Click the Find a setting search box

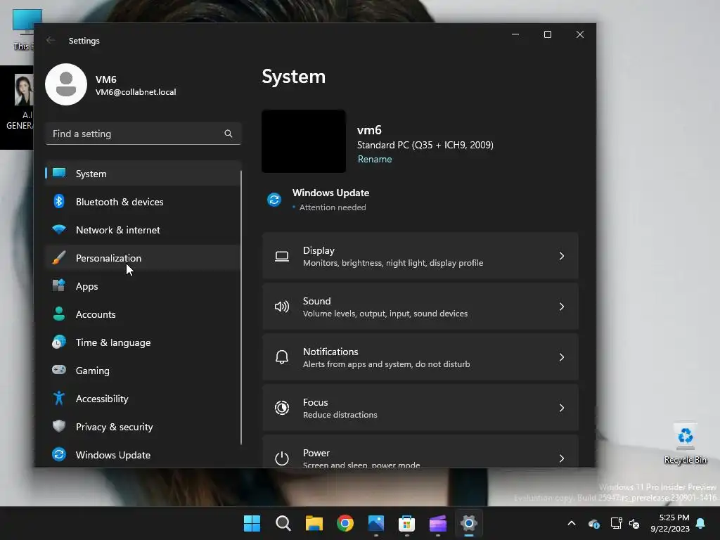pyautogui.click(x=143, y=134)
